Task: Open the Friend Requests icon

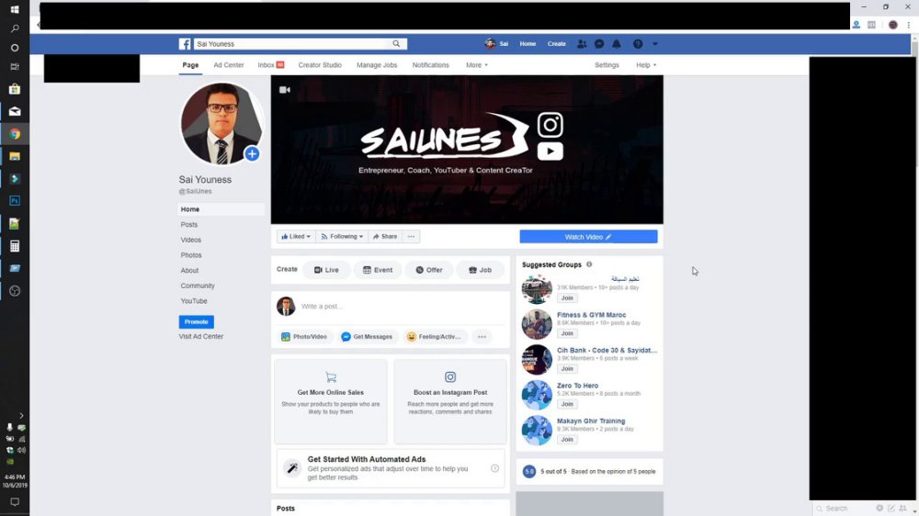Action: (582, 44)
